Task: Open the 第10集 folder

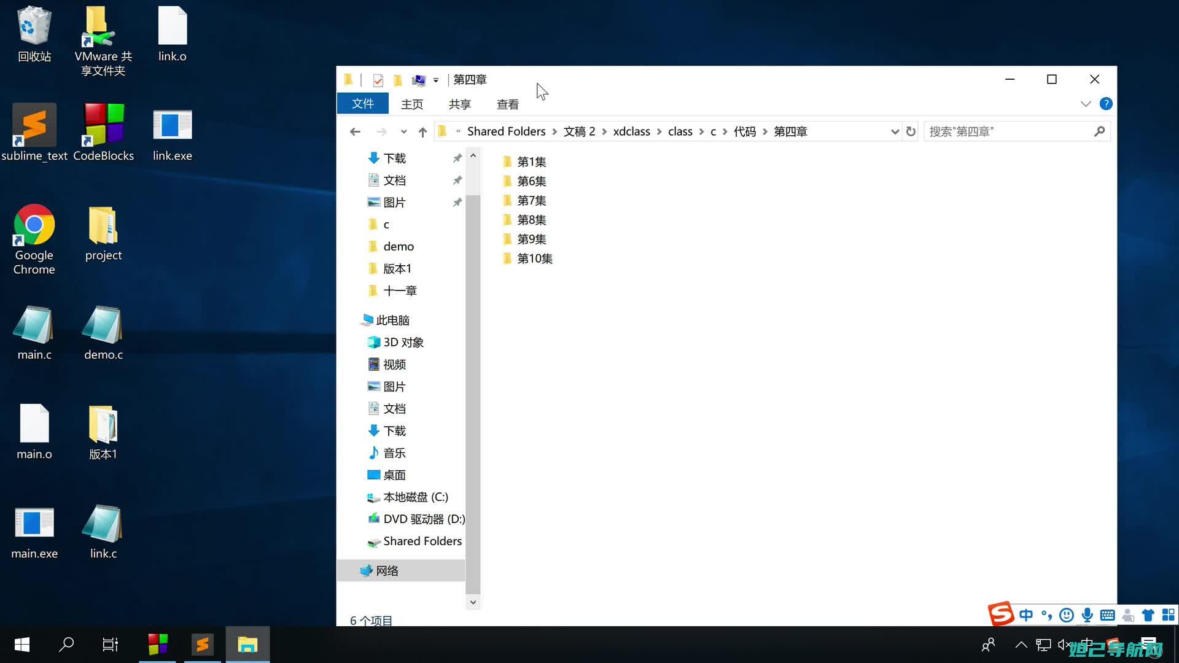Action: tap(534, 257)
